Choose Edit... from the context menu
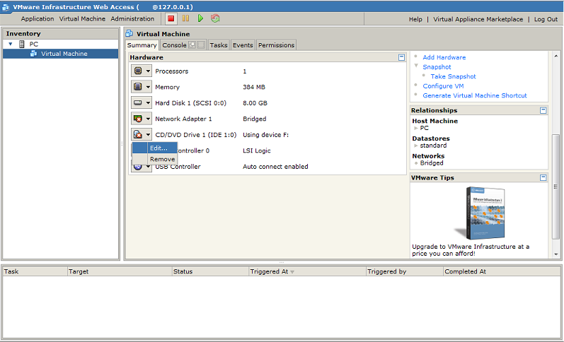 click(x=159, y=148)
